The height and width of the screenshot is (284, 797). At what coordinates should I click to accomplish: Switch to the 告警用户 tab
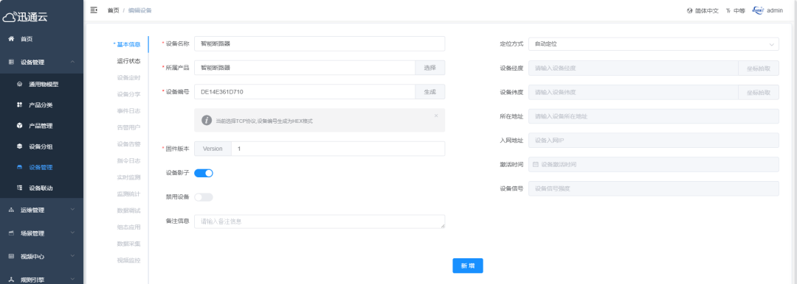pos(128,127)
